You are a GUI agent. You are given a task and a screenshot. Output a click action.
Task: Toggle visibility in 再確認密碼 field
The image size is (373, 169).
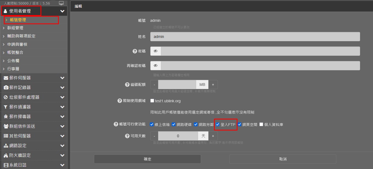pos(155,66)
